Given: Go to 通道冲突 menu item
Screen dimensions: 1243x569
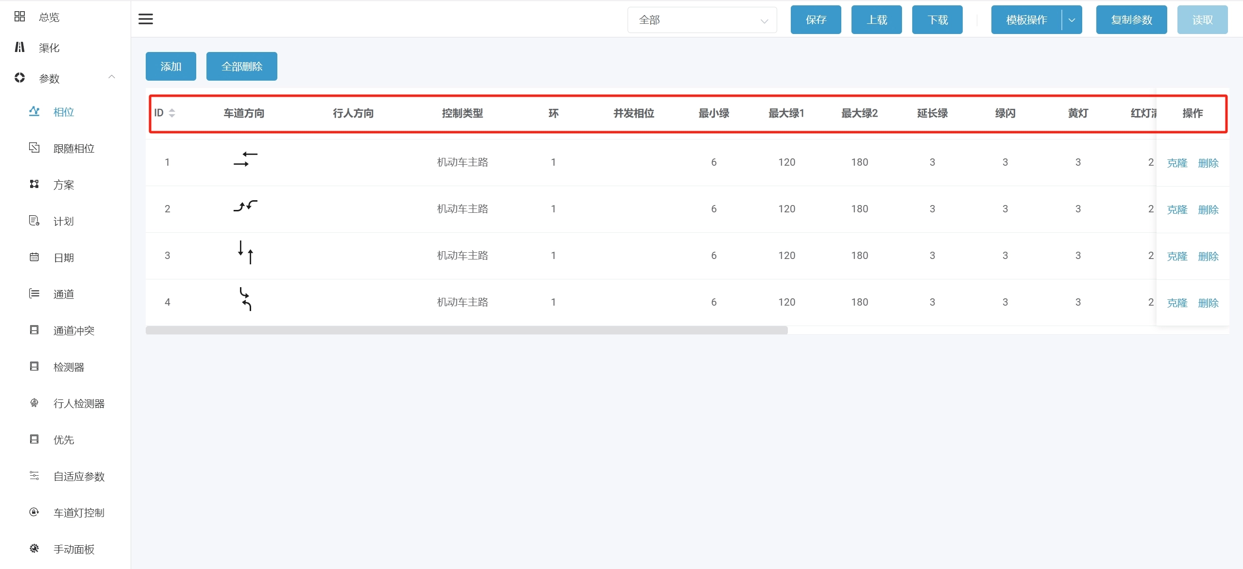Looking at the screenshot, I should [74, 330].
